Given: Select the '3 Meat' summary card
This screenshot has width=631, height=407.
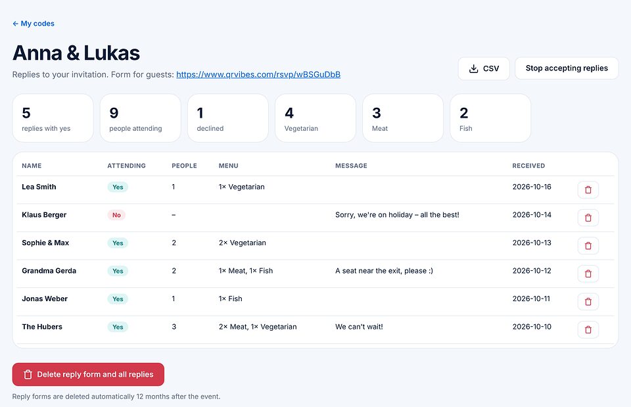Looking at the screenshot, I should pos(403,118).
